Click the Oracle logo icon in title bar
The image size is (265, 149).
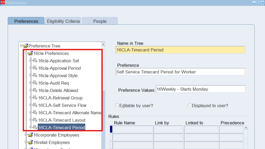pos(2,3)
